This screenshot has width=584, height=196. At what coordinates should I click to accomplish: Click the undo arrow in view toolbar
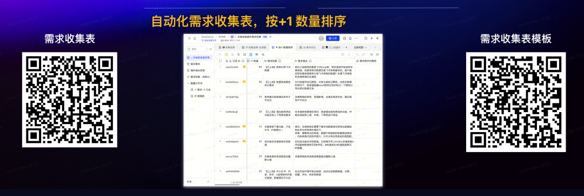[x=357, y=54]
